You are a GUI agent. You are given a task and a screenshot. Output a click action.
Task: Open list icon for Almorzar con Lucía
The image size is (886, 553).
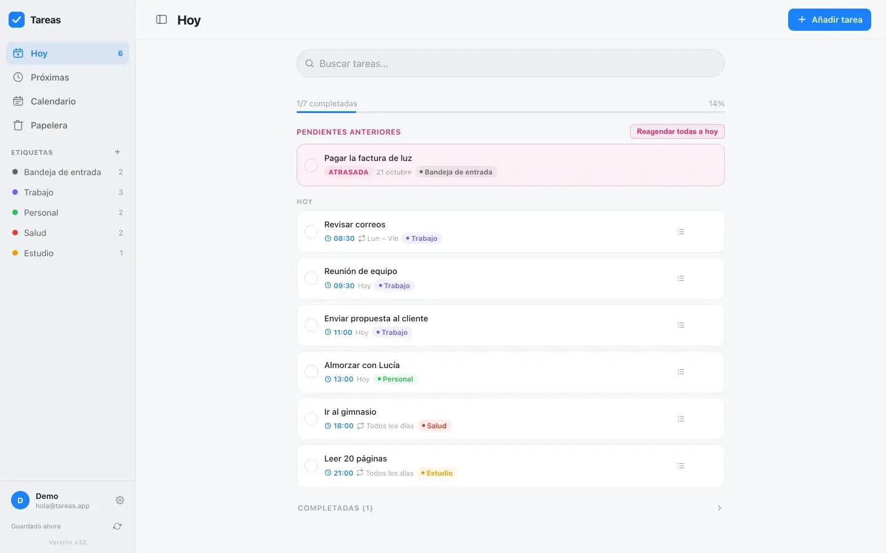(681, 372)
